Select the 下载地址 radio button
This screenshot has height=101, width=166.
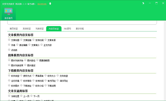(21, 85)
